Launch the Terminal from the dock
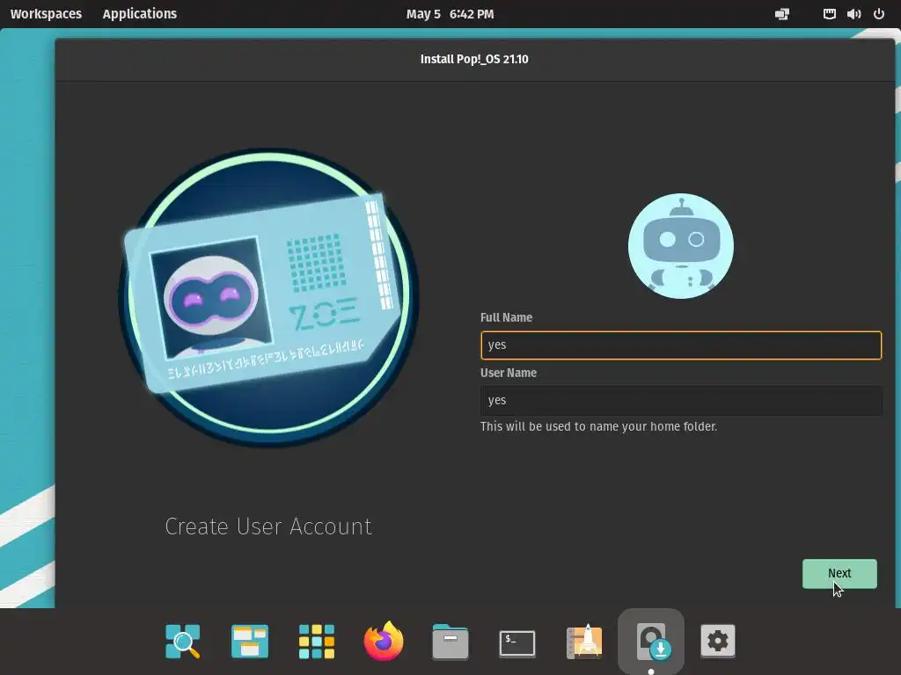The height and width of the screenshot is (675, 901). click(517, 642)
